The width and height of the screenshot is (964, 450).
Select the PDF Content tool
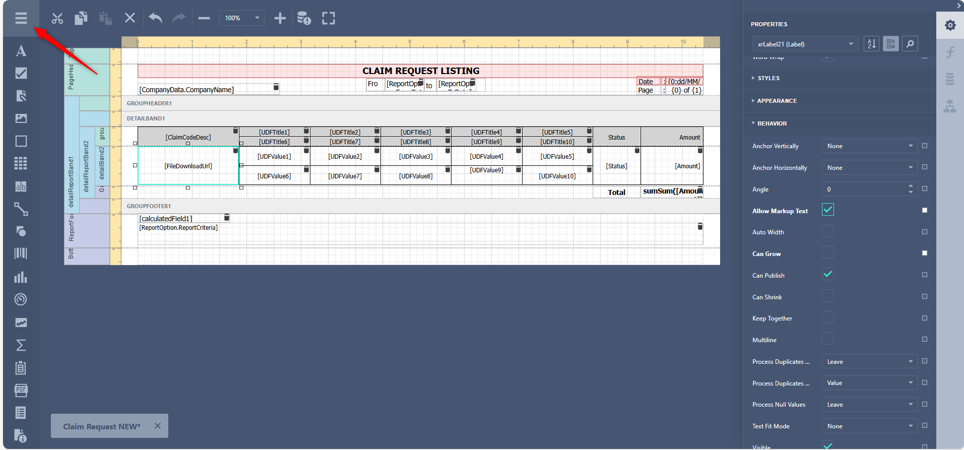pos(21,390)
